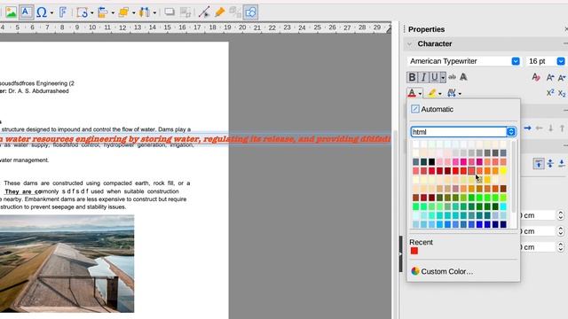Collapse the Character section chevron
The image size is (568, 319).
click(x=409, y=44)
